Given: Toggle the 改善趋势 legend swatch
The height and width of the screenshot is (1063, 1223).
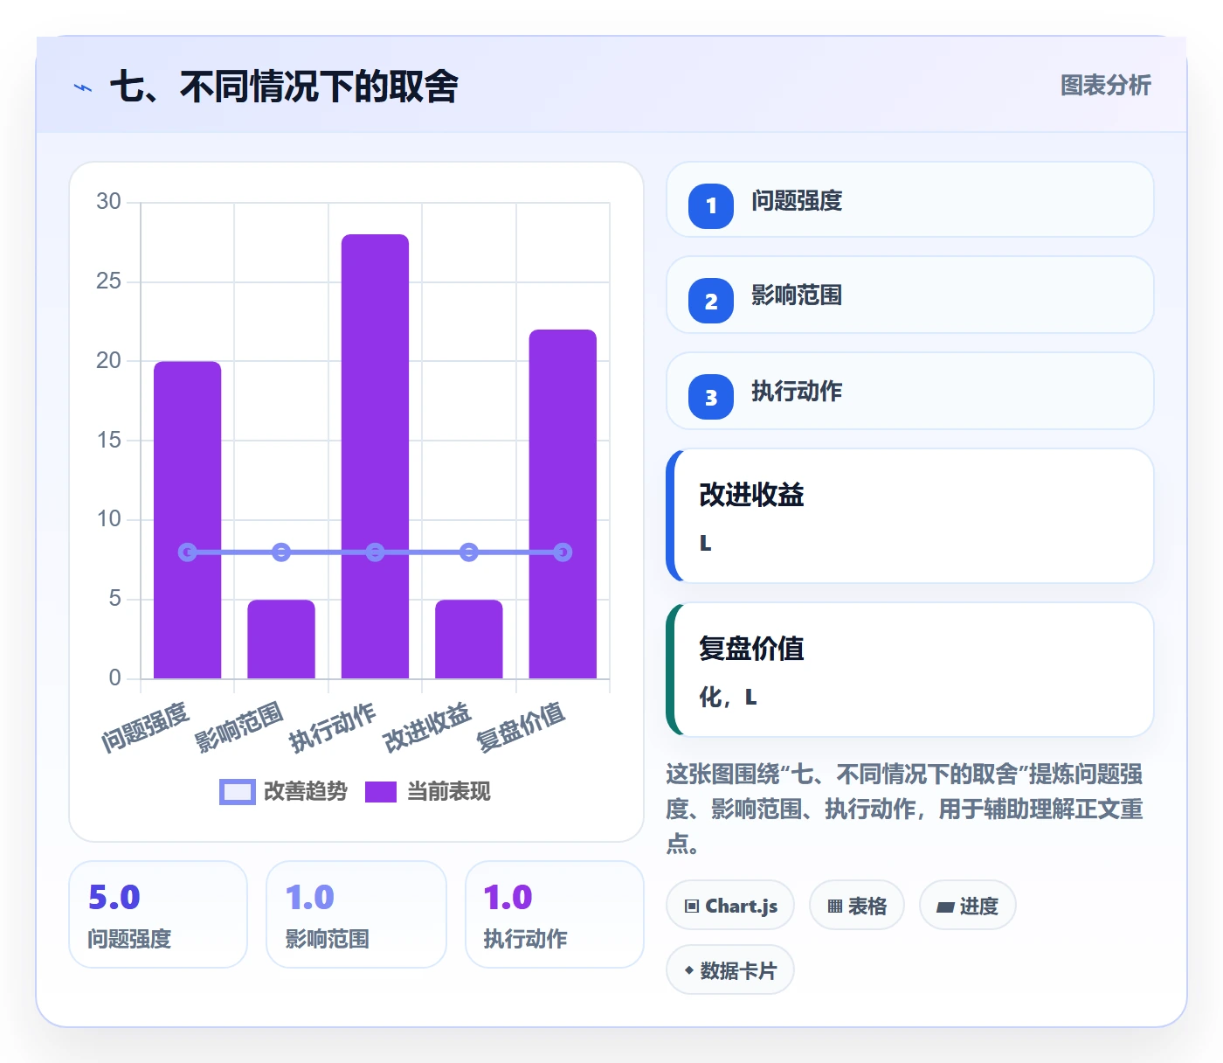Looking at the screenshot, I should pyautogui.click(x=238, y=792).
